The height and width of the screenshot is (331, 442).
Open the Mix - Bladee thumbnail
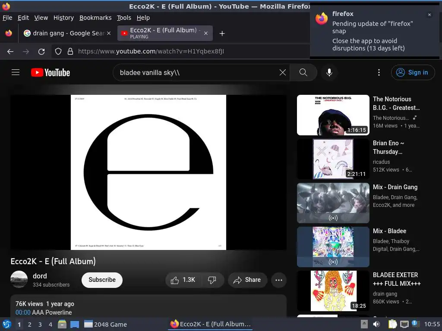click(x=333, y=247)
